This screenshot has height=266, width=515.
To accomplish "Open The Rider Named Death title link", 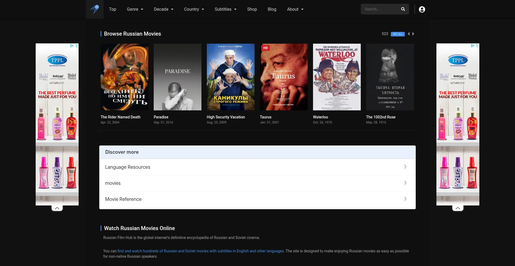I will click(x=120, y=117).
